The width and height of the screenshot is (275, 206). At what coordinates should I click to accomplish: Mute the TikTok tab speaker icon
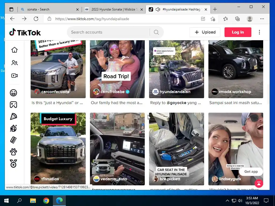(x=158, y=9)
